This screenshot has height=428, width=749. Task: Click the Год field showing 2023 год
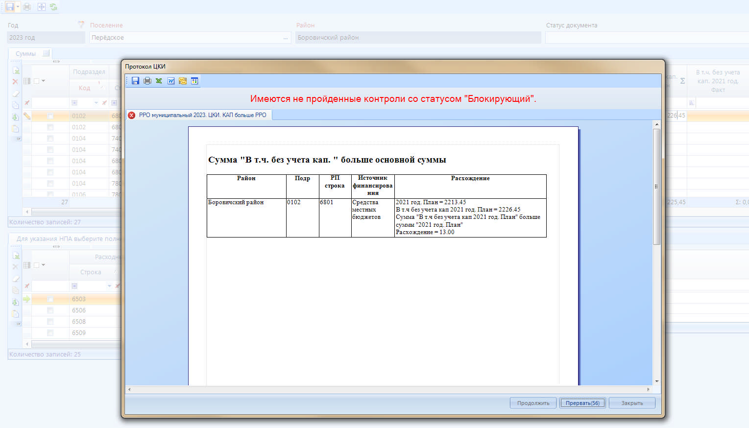[47, 38]
